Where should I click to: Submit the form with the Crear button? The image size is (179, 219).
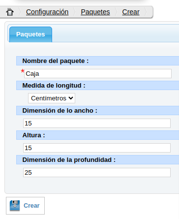25,206
